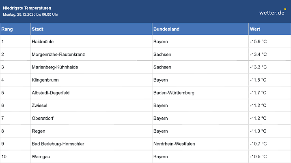Select the Haidmühle city cell

tap(43, 42)
